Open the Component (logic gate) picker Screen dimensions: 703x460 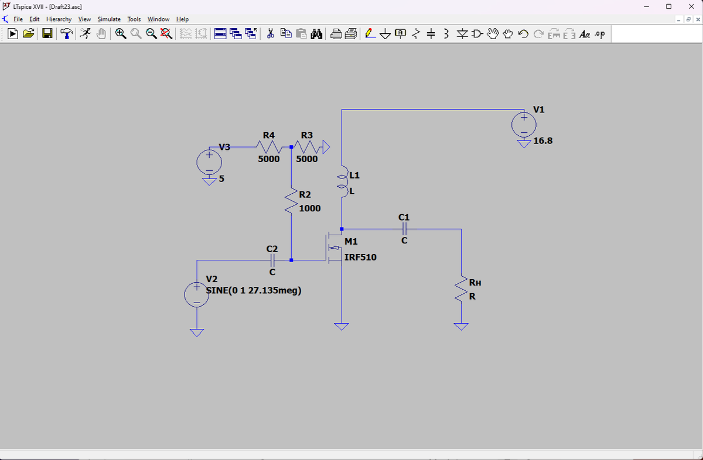[x=476, y=34]
